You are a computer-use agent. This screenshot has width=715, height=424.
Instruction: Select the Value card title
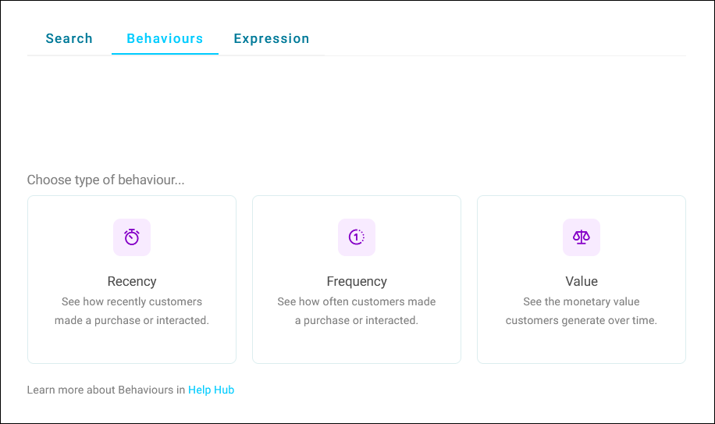point(582,281)
